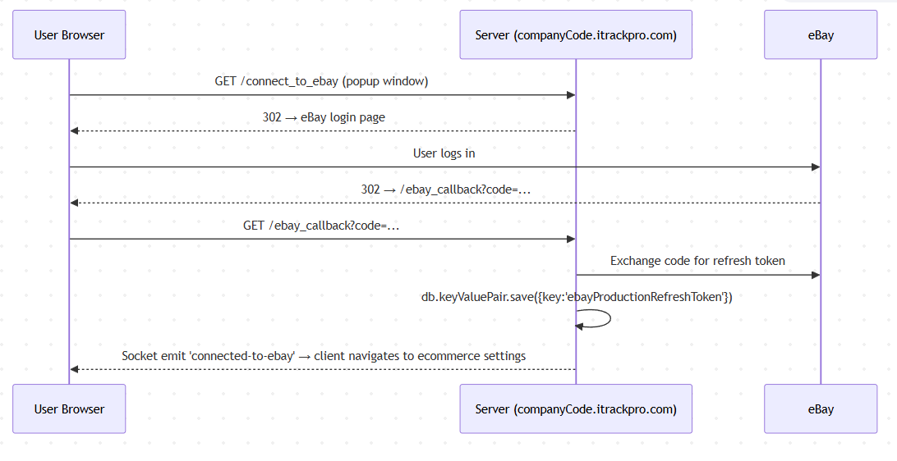Select the bottom User Browser participant box
This screenshot has width=897, height=461.
click(69, 409)
